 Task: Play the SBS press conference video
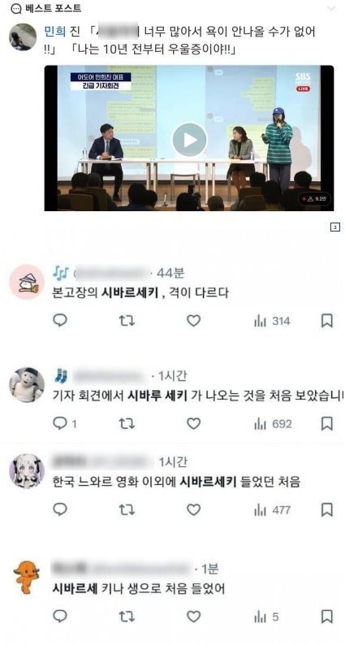point(190,140)
